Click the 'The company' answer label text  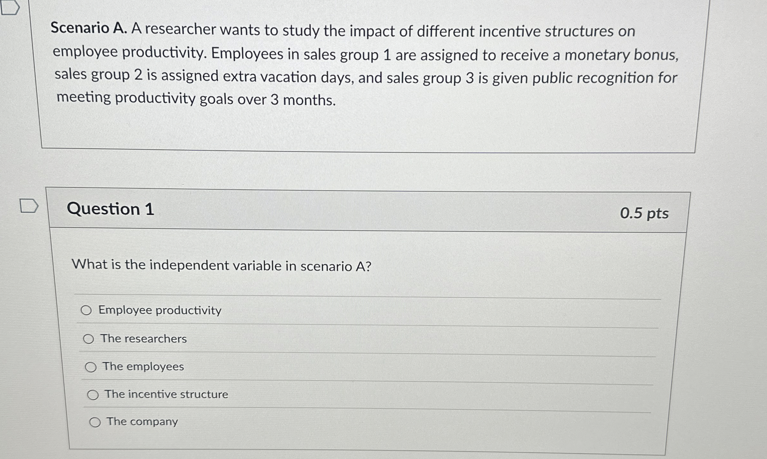point(142,422)
